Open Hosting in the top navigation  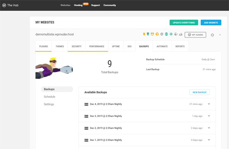coord(78,5)
